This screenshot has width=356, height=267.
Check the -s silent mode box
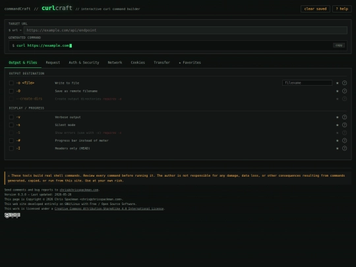click(x=11, y=125)
